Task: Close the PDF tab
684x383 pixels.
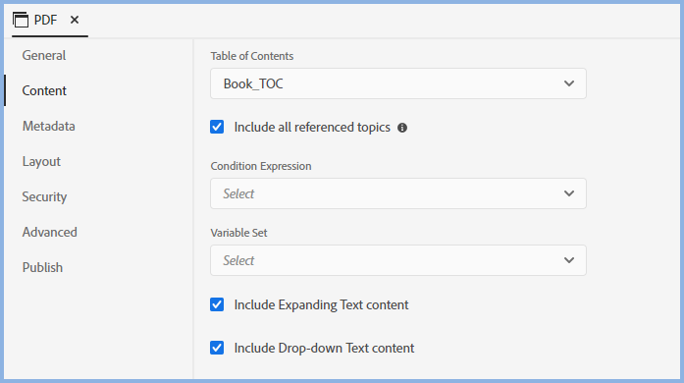Action: tap(75, 20)
